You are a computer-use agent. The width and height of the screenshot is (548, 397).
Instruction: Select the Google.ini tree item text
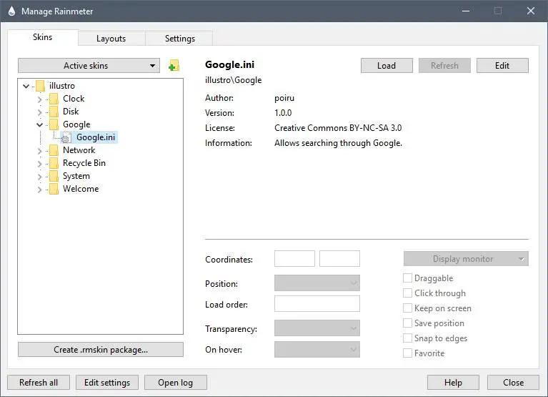point(96,137)
